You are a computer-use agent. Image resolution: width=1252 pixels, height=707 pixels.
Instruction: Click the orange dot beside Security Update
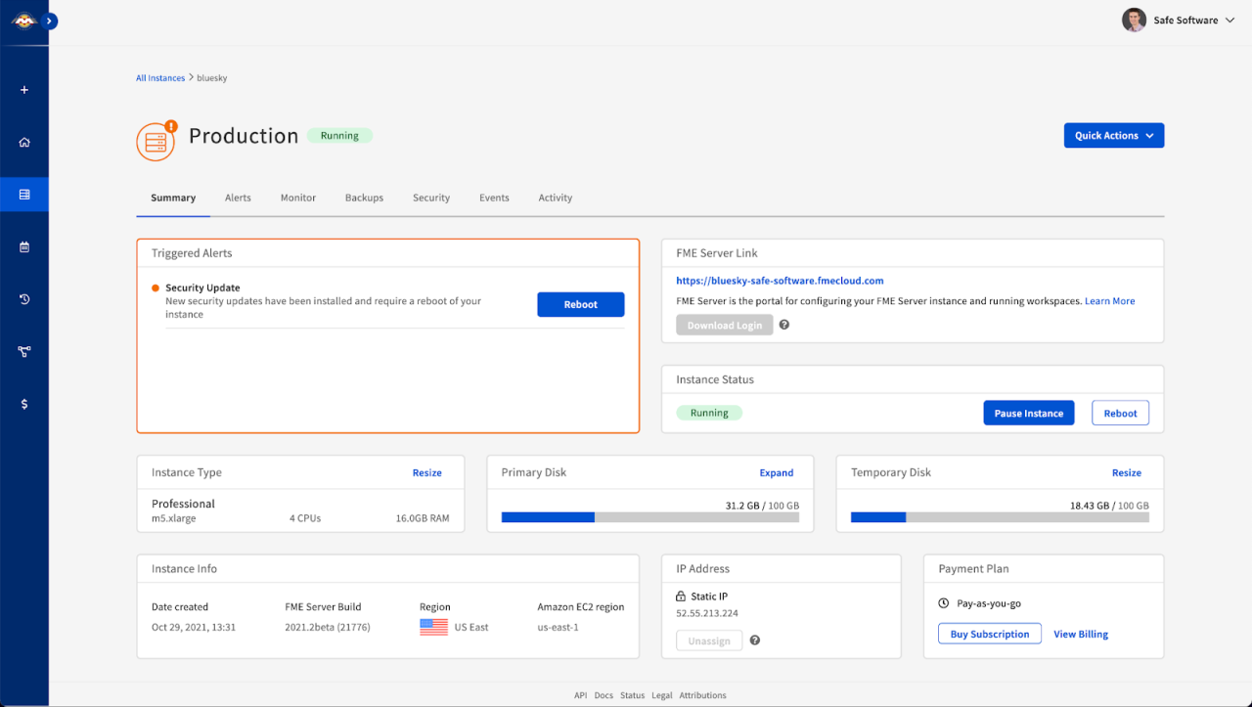pos(156,288)
